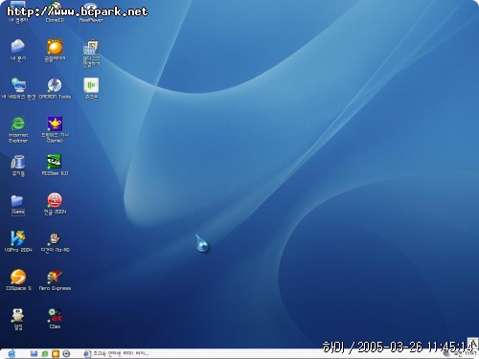Open the V3Pro 2004 antivirus shortcut

tap(18, 241)
